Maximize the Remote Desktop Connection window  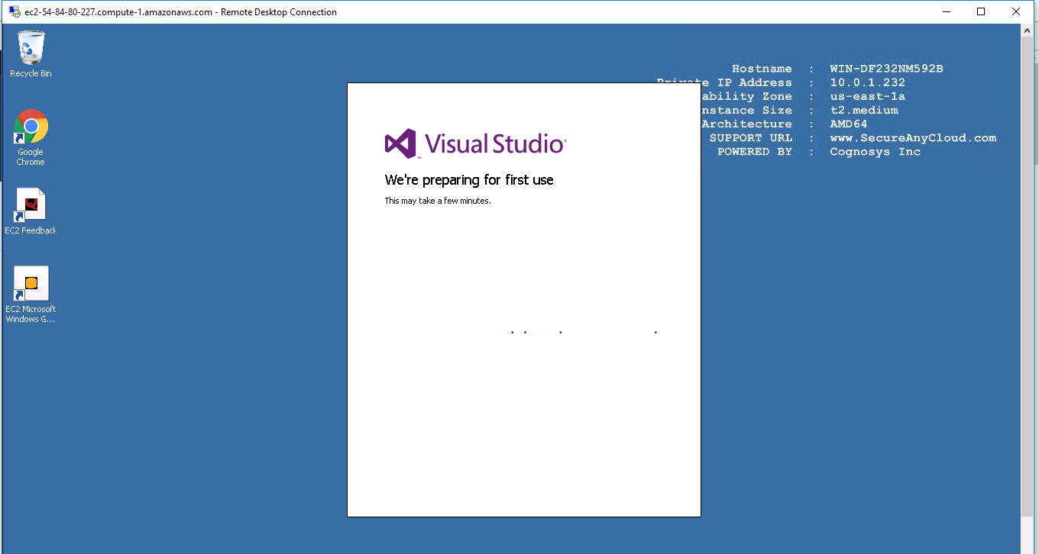click(x=981, y=11)
